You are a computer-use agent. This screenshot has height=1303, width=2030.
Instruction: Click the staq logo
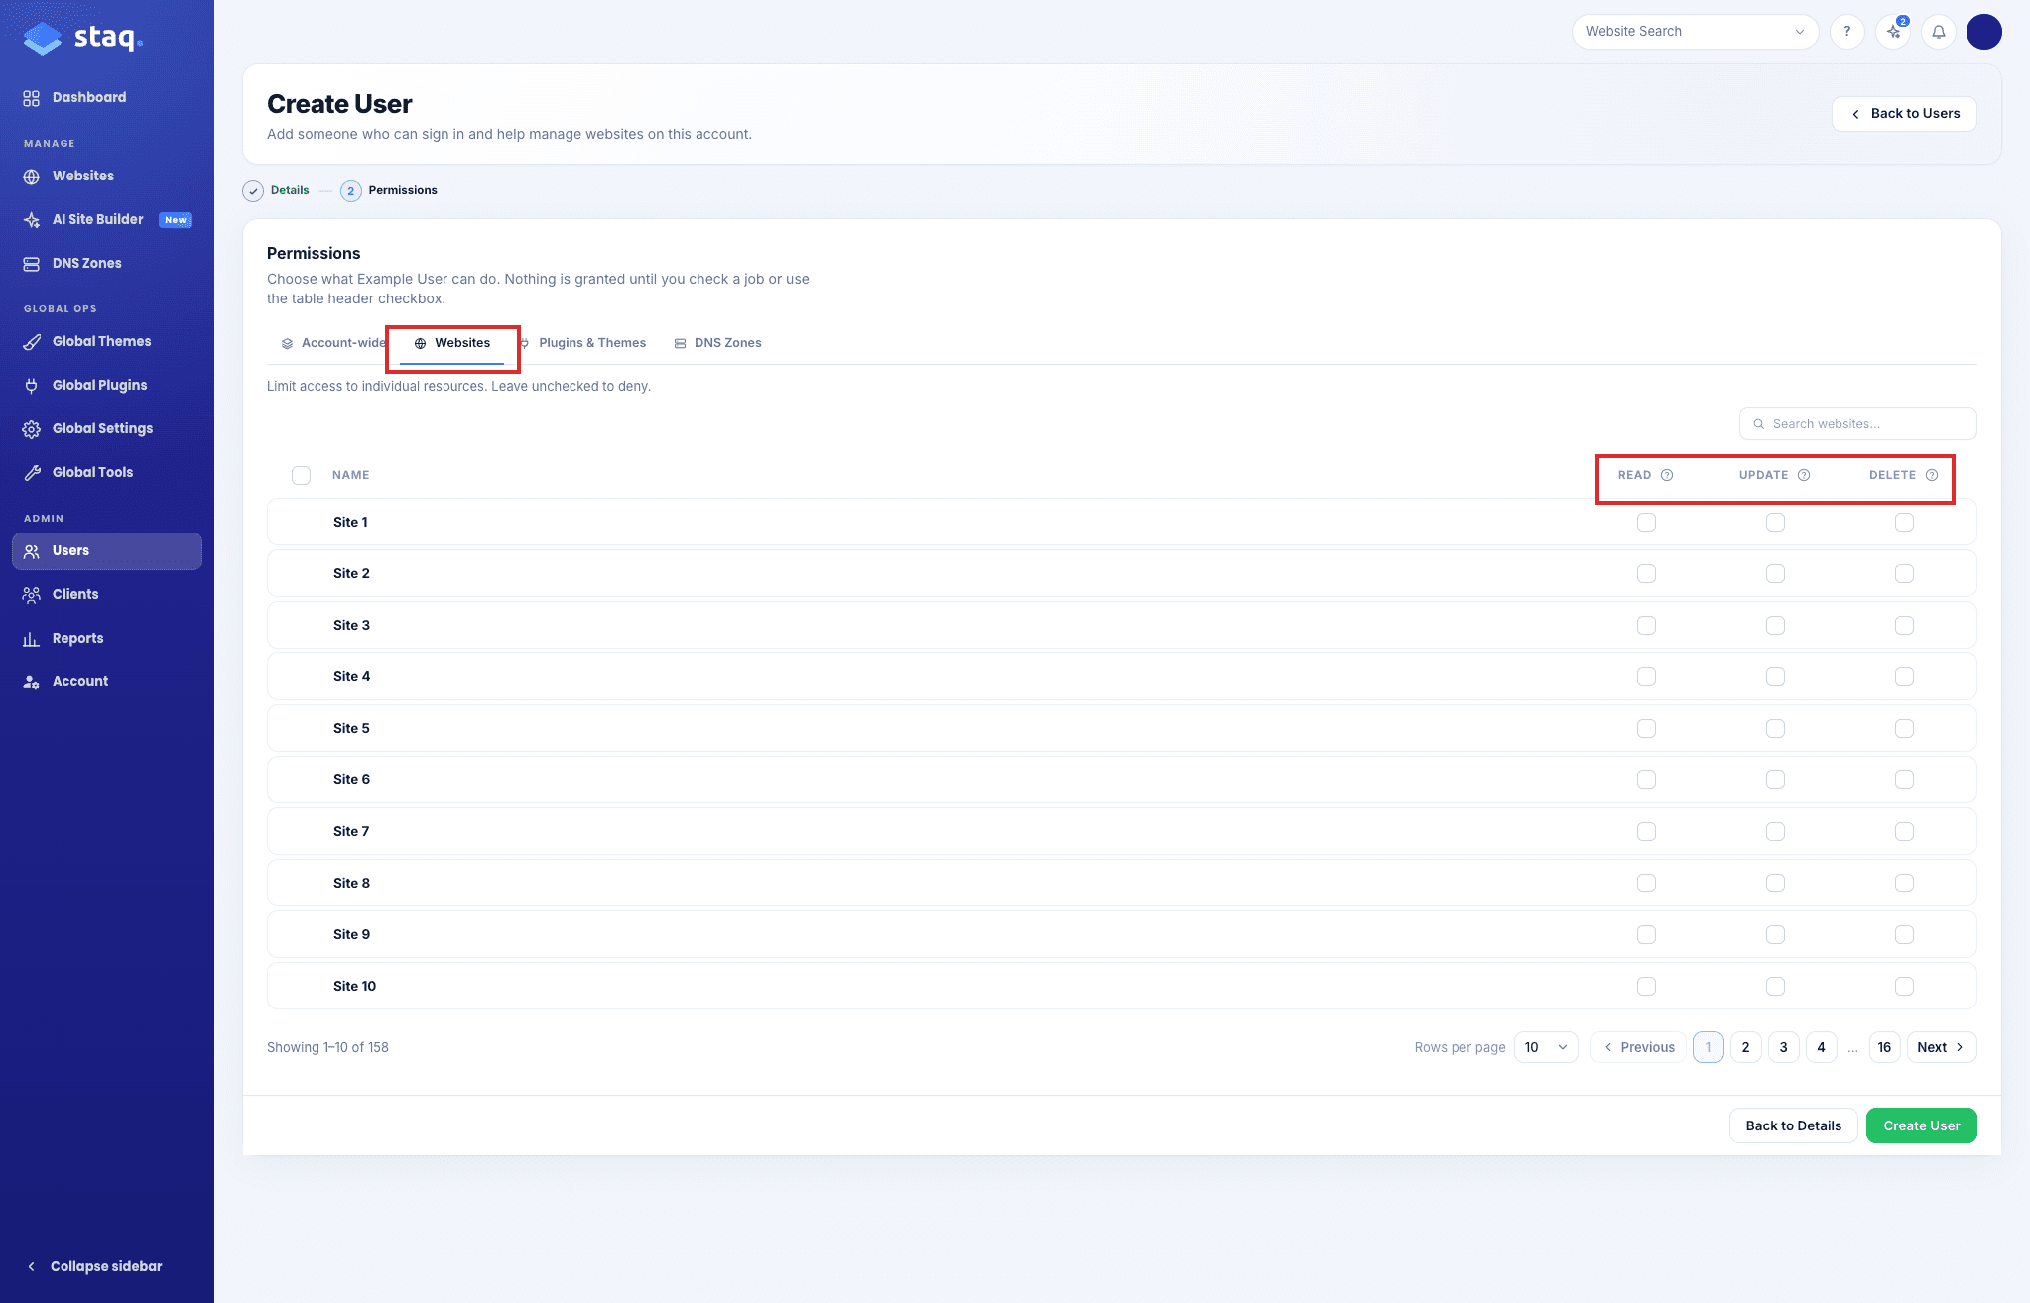pyautogui.click(x=83, y=38)
